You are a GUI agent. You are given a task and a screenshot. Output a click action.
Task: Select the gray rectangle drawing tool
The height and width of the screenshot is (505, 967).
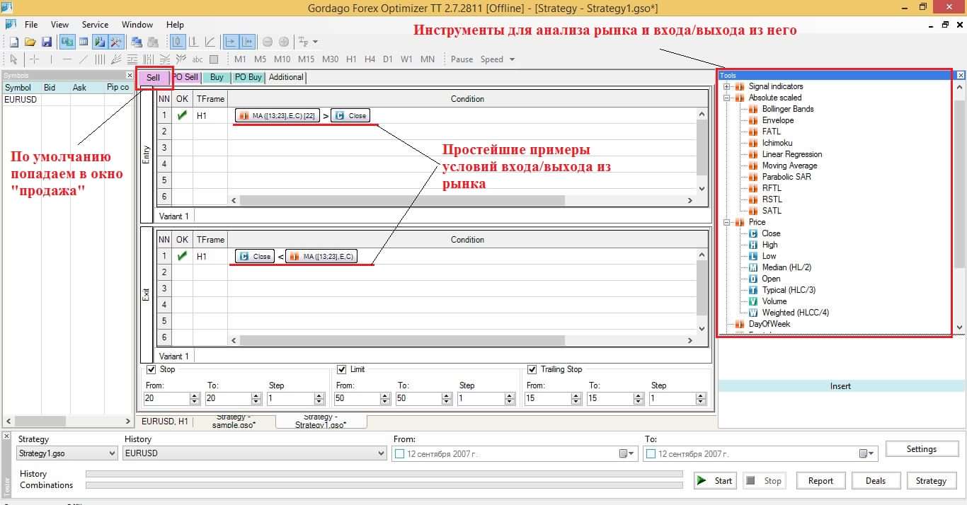point(214,59)
